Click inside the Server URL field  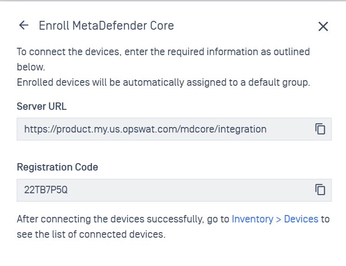click(174, 129)
